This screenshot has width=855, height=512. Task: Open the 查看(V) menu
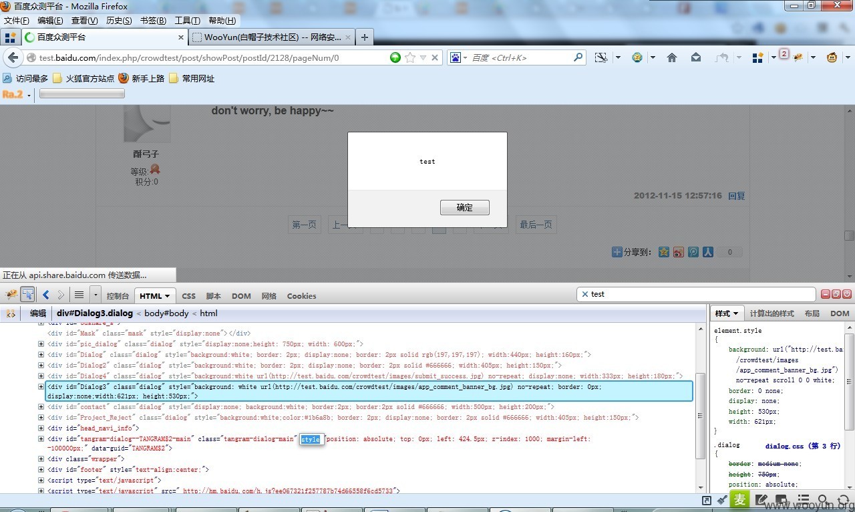pyautogui.click(x=85, y=21)
